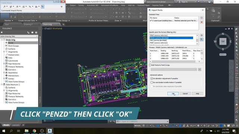Click the status bar Customization menu icon

[x=237, y=126]
